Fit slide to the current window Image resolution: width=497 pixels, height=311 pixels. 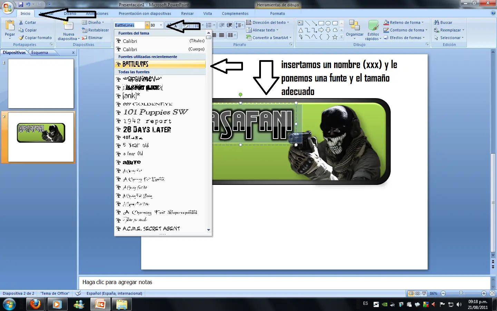click(492, 293)
